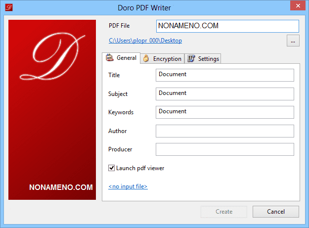
Task: Click the no input file link
Action: tap(128, 186)
